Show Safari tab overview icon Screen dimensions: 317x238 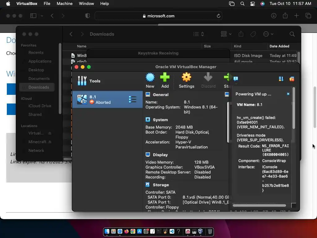pos(308,15)
